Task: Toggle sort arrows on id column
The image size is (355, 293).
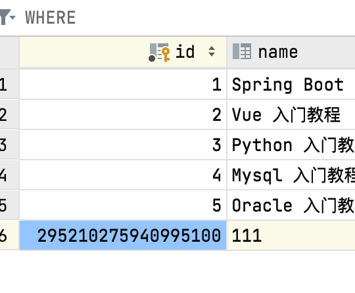Action: (212, 51)
